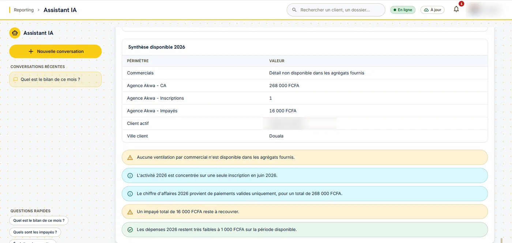Click check icon on dépenses 2026 note
The height and width of the screenshot is (243, 512).
[130, 230]
